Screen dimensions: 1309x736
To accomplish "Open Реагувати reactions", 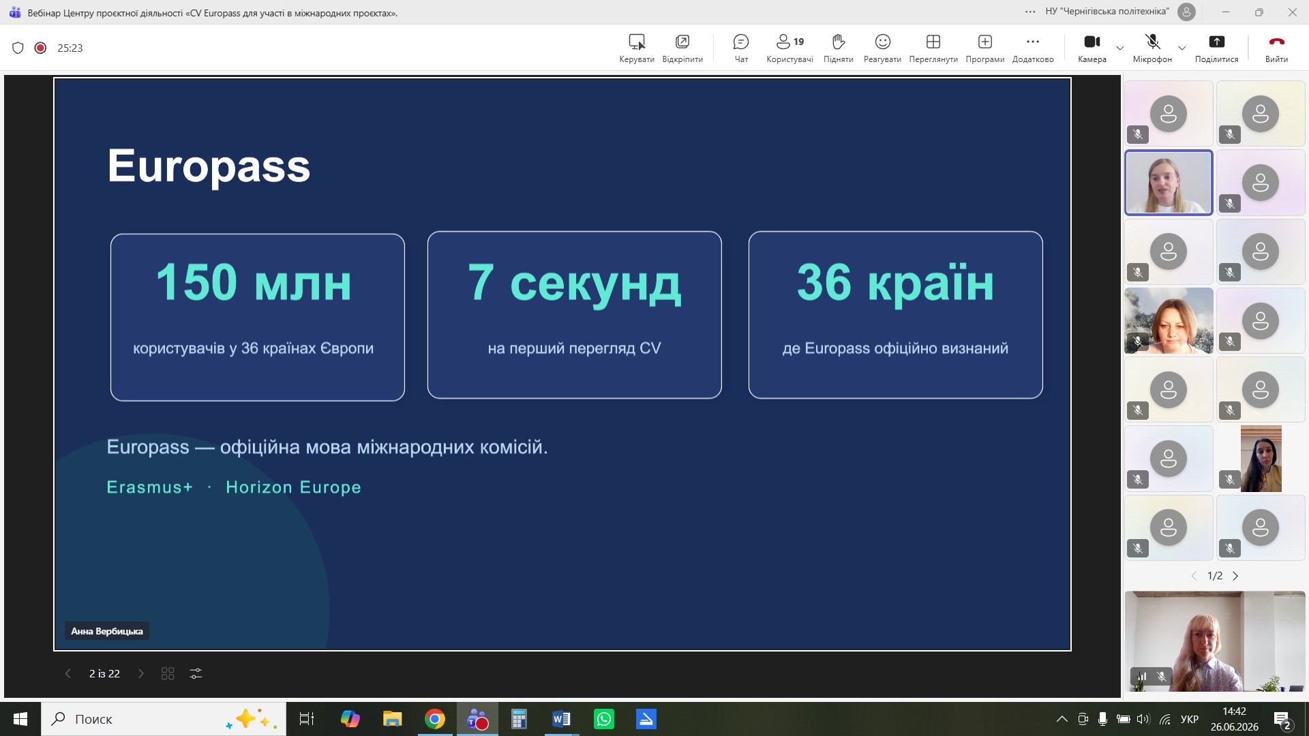I will point(882,48).
